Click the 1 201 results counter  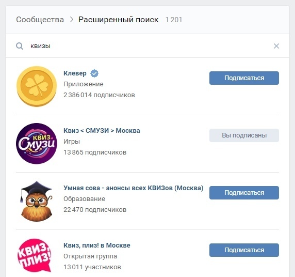[174, 20]
